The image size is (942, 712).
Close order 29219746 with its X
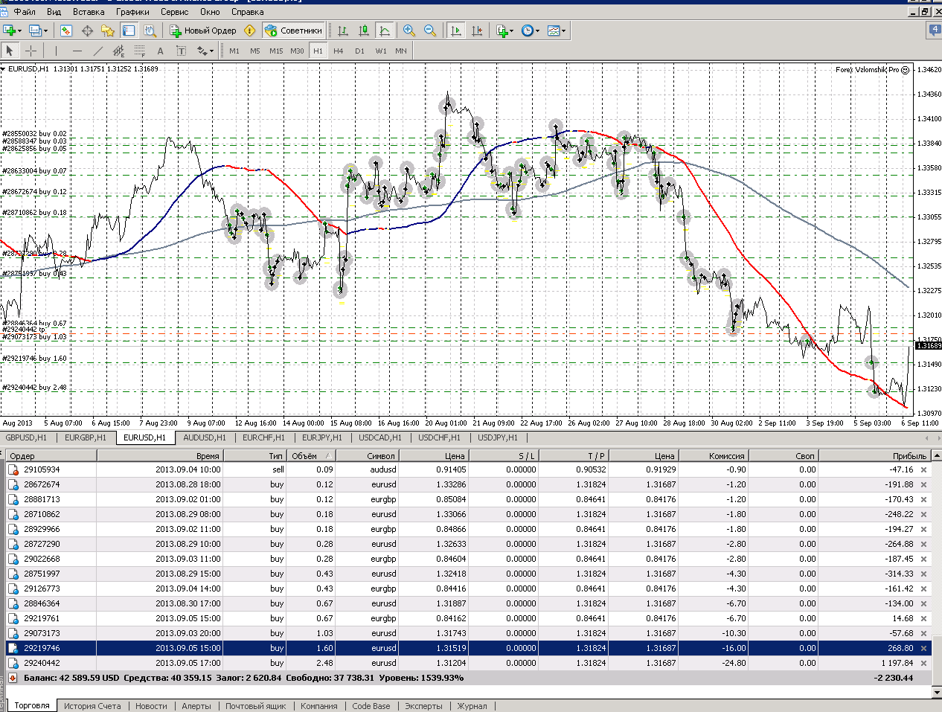coord(924,648)
